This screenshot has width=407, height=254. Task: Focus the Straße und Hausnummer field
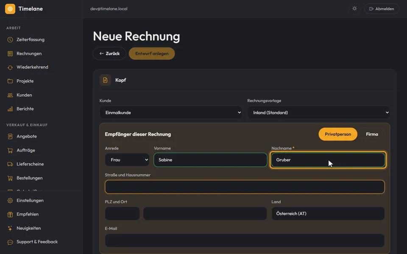(245, 187)
